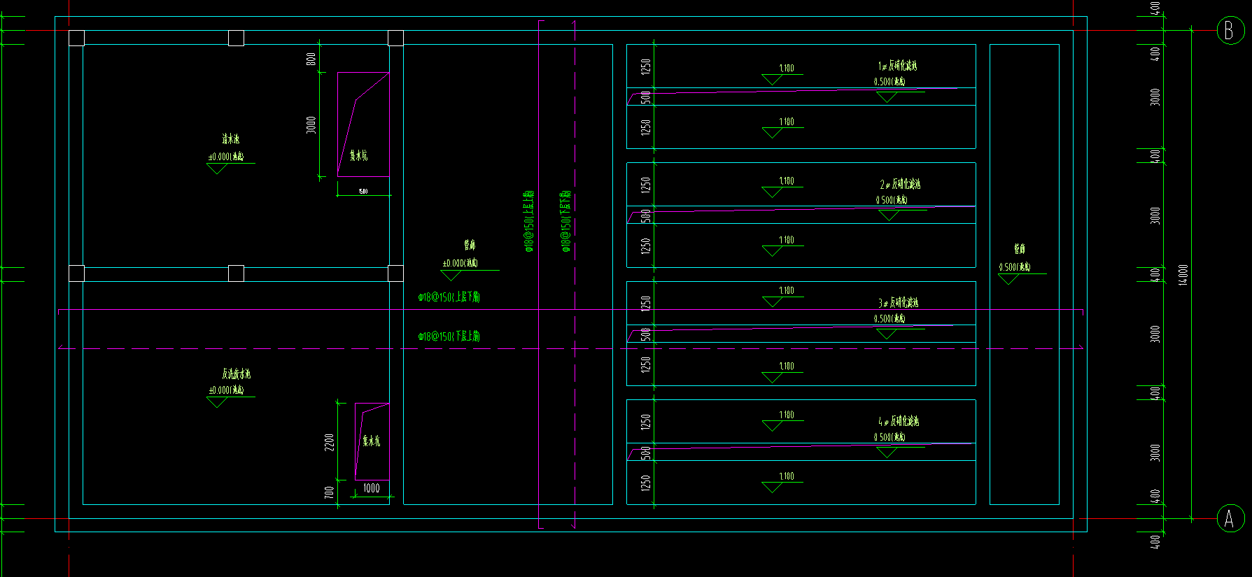
Task: Select the 4# 反硝化滤池 label
Action: pyautogui.click(x=899, y=421)
